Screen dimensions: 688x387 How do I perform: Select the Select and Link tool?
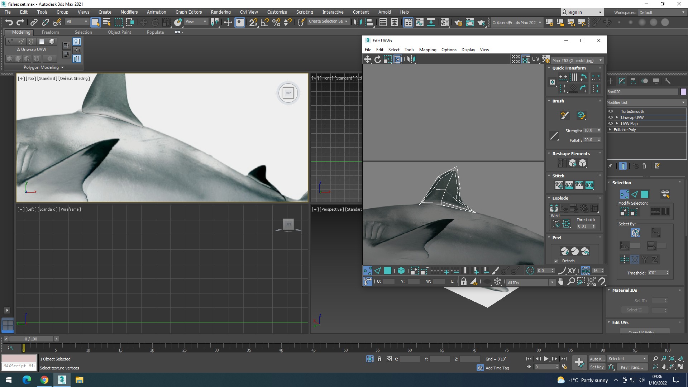[34, 22]
